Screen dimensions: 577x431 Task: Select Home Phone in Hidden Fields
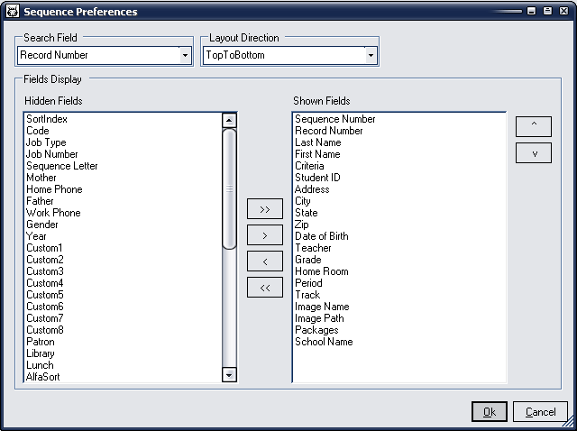[54, 189]
